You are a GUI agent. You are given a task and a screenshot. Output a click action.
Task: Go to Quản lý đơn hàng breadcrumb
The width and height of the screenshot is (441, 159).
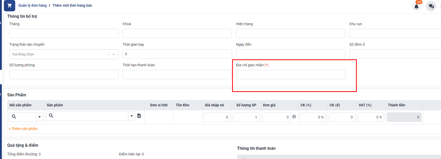point(33,5)
